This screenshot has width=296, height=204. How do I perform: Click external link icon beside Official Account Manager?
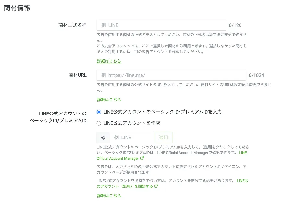point(142,158)
